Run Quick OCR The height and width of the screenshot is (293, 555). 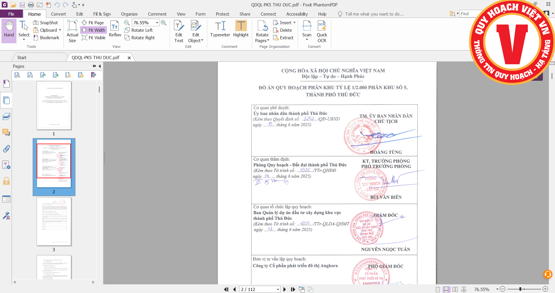tap(322, 31)
